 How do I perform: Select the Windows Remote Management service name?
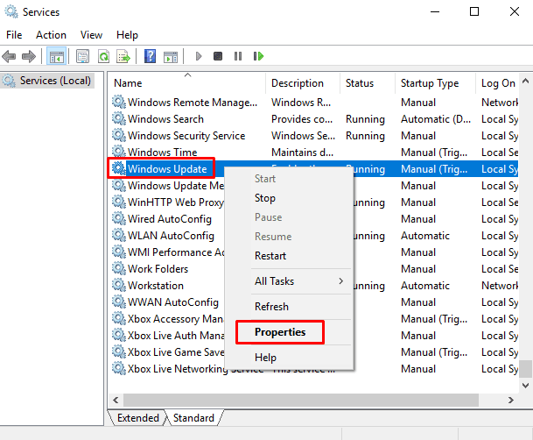coord(193,102)
